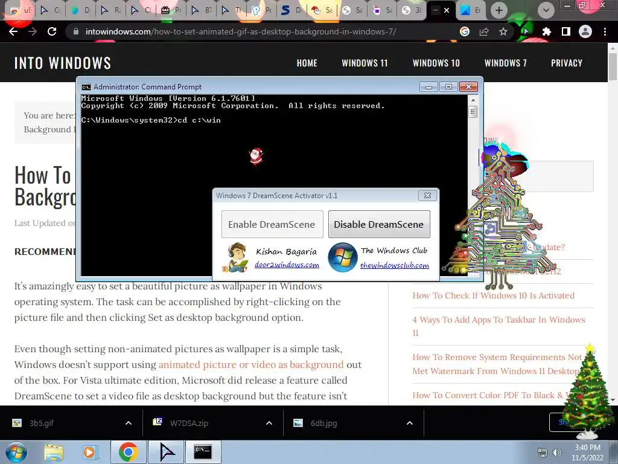Click the Enable DreamScene button

pos(272,224)
